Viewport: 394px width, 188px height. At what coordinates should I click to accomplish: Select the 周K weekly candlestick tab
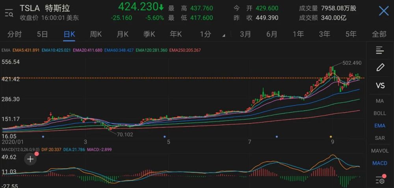[96, 34]
